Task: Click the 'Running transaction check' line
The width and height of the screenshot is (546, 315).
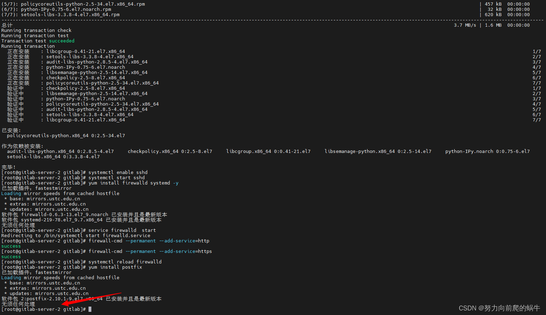Action: (37, 31)
